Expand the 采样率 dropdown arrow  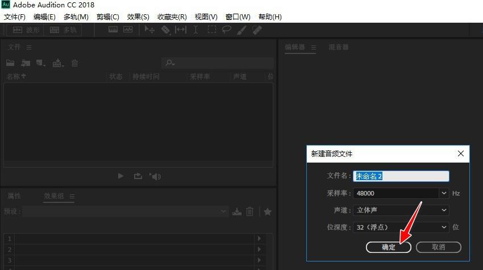[444, 193]
